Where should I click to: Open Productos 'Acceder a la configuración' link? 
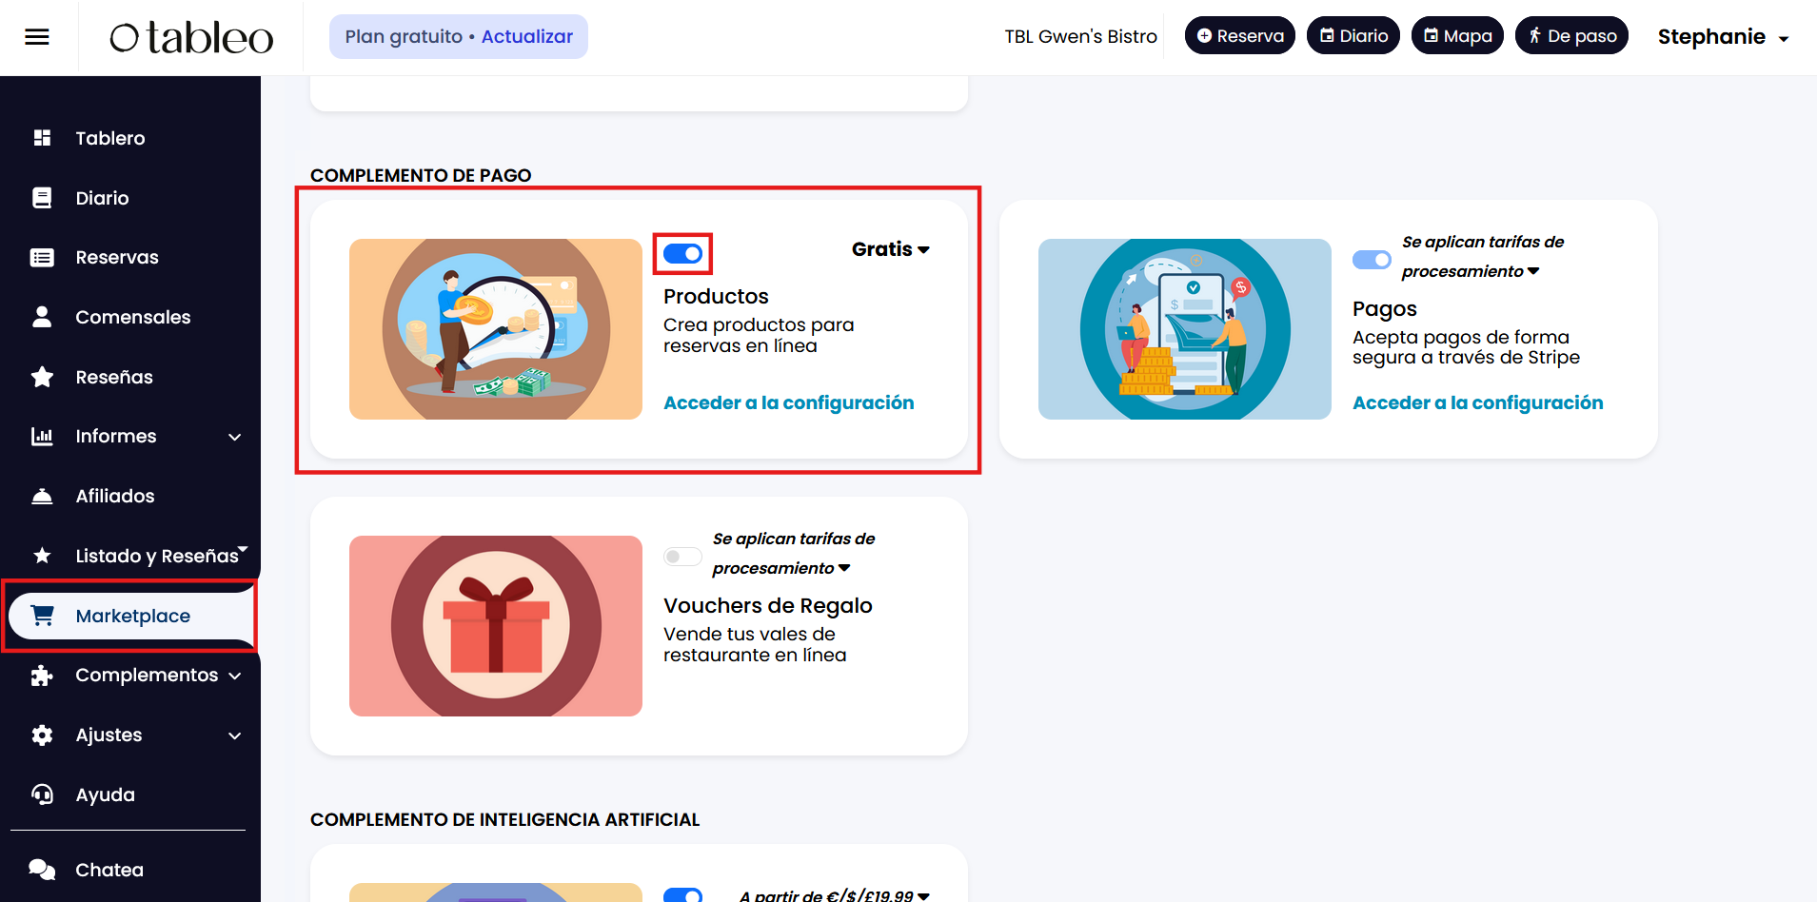[789, 402]
